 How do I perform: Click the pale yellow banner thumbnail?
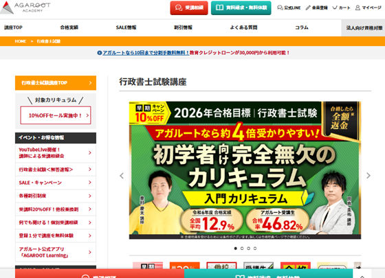pyautogui.click(x=332, y=265)
